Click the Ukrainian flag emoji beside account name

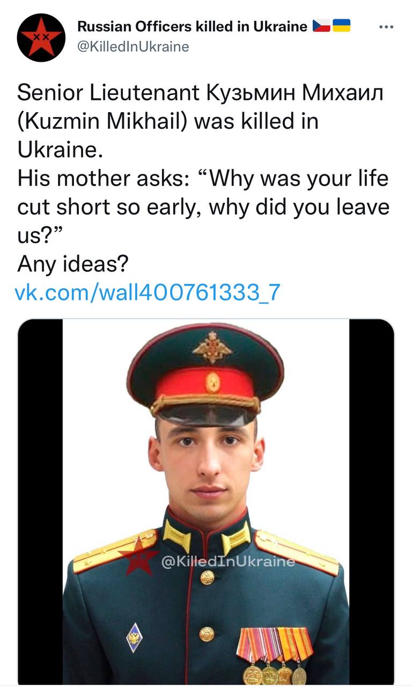click(341, 26)
